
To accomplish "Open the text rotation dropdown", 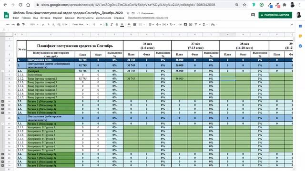I will [173, 25].
